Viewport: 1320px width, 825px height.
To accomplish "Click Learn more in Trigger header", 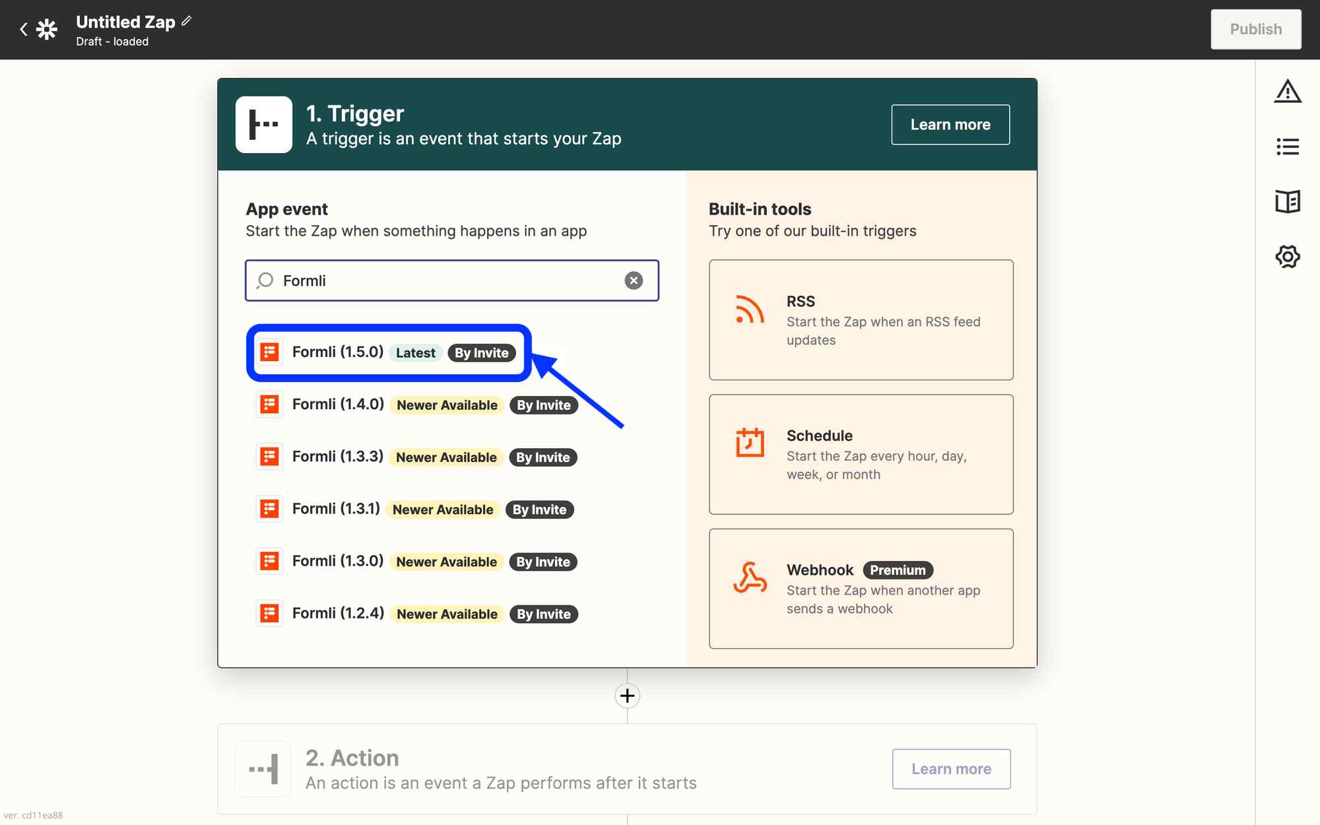I will (x=950, y=125).
